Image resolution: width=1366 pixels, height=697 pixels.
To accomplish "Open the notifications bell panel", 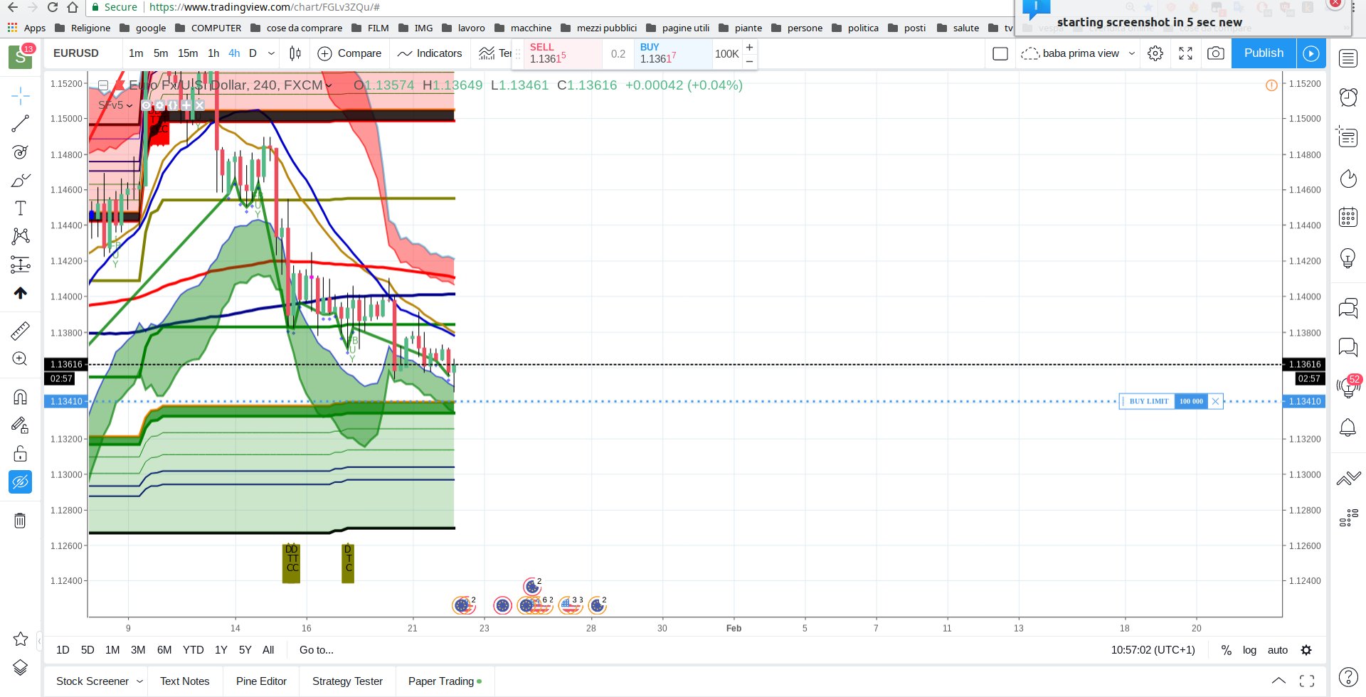I will click(1348, 427).
